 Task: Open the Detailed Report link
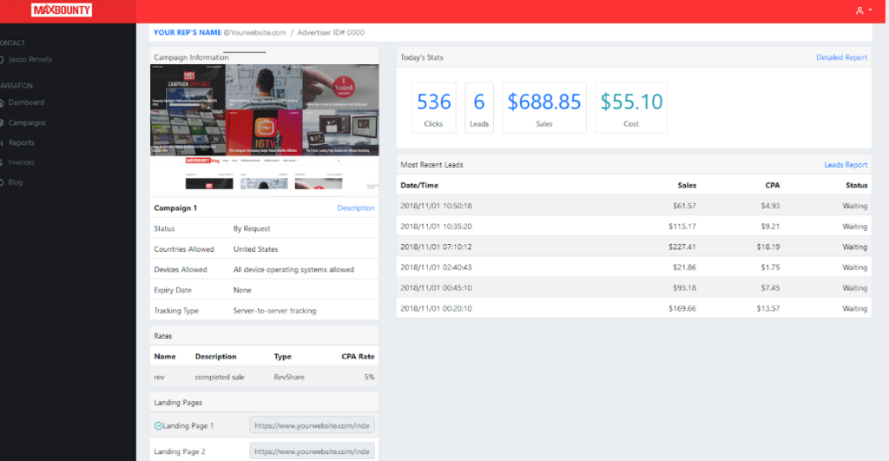841,57
